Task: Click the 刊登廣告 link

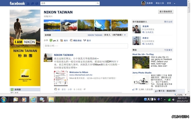Action: pos(168,50)
